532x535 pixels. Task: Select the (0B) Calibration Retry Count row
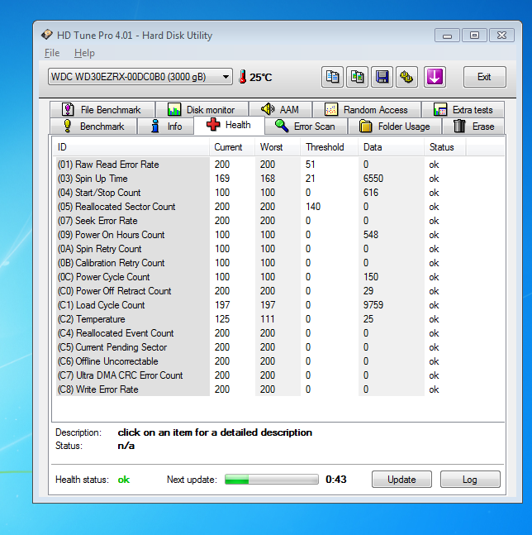click(259, 263)
